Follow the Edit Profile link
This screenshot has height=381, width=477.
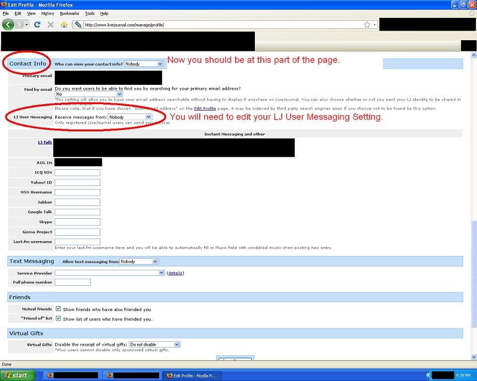205,109
